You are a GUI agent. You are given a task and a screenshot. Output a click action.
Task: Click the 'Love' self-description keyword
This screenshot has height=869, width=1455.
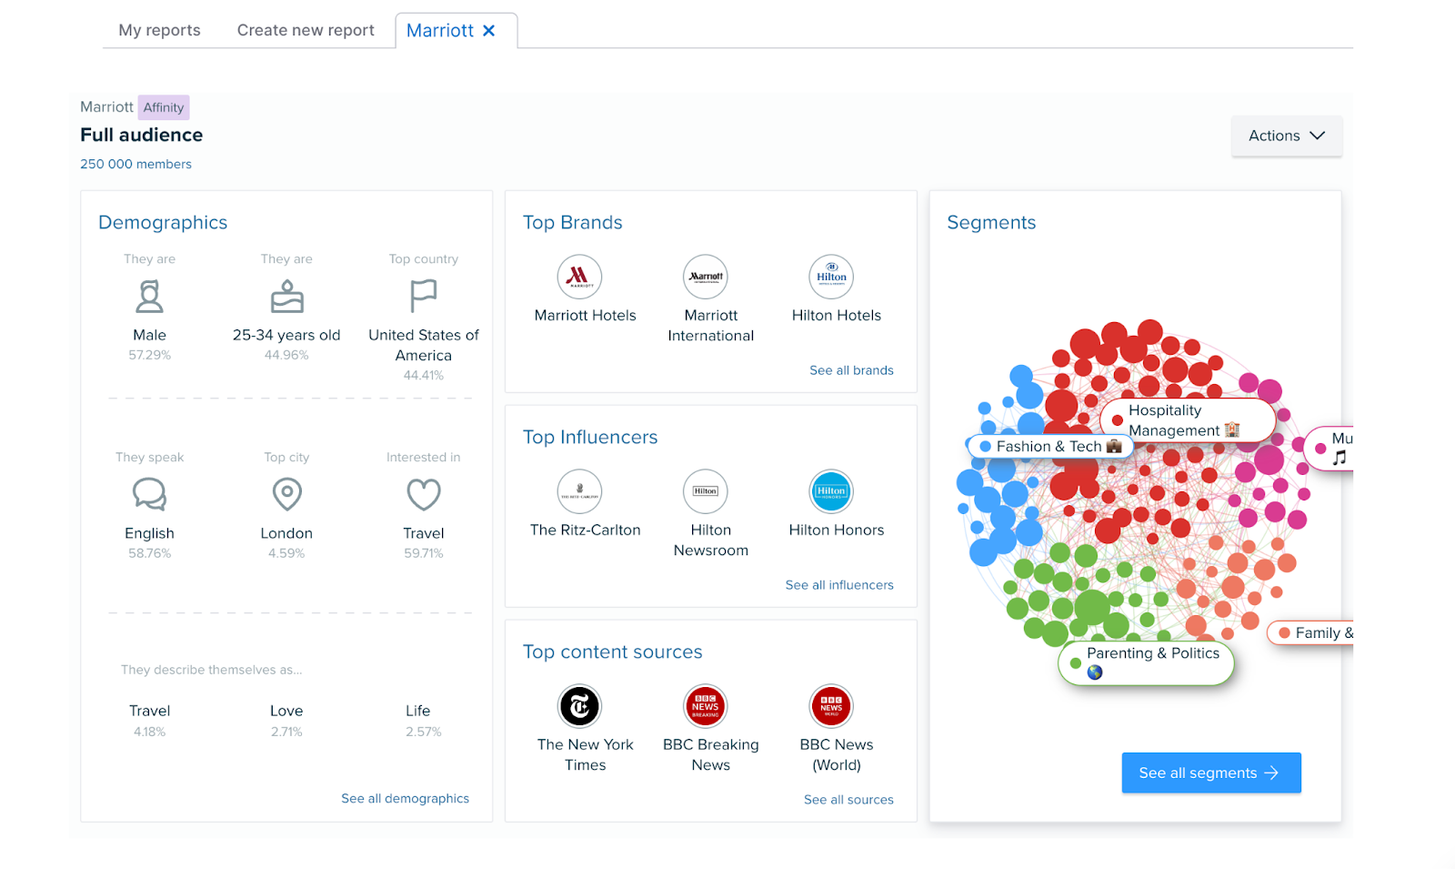286,711
